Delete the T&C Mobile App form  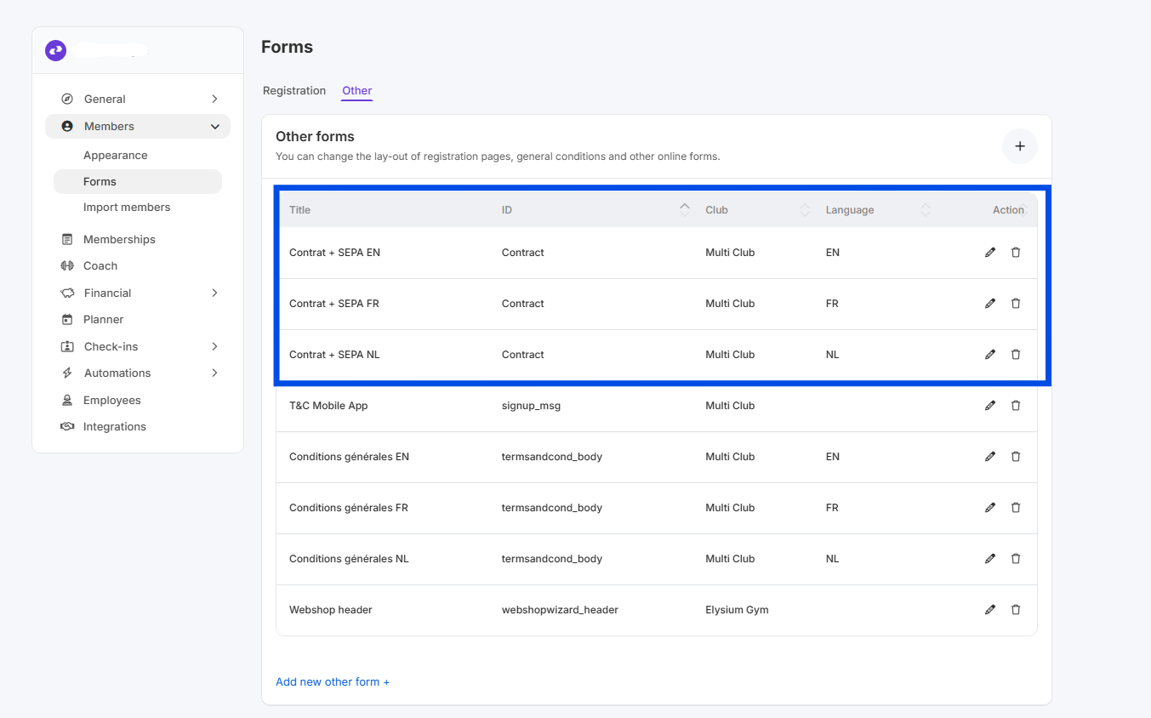pyautogui.click(x=1016, y=406)
